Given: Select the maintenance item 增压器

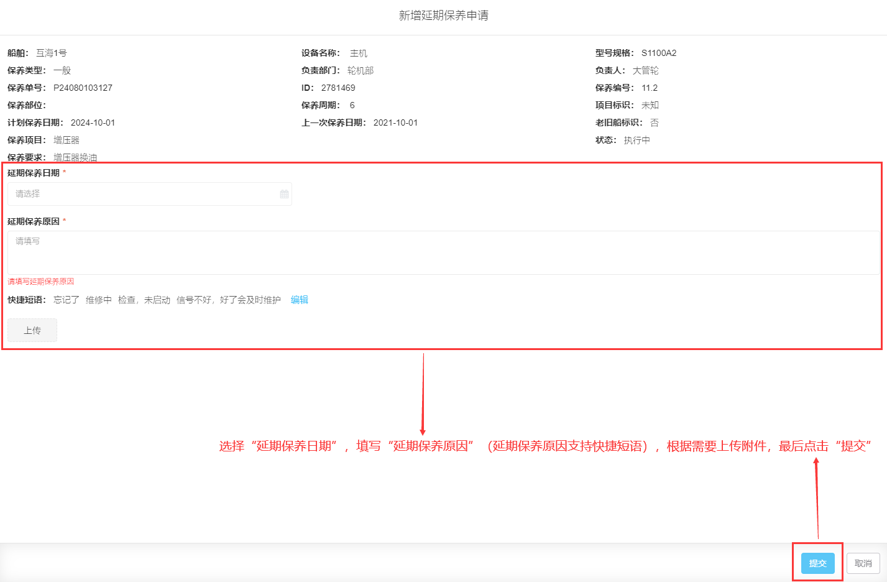Looking at the screenshot, I should point(67,140).
